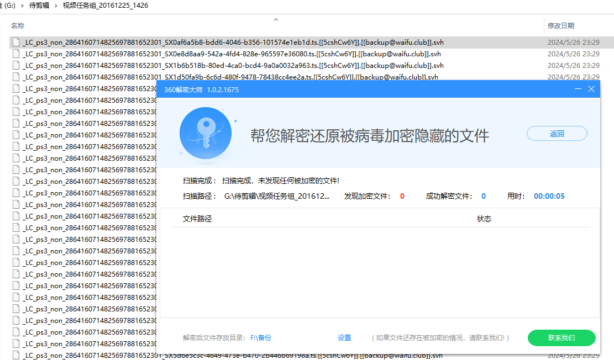Click the blue key logo icon
The image size is (614, 360).
tap(205, 133)
